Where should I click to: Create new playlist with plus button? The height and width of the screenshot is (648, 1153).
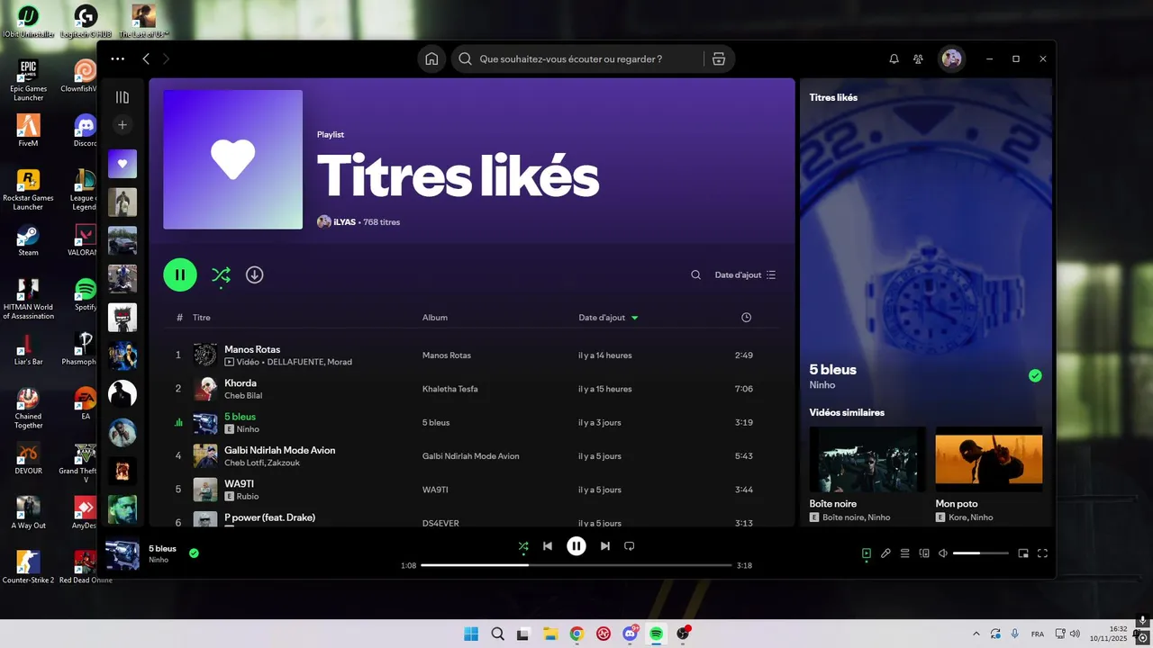click(x=123, y=125)
